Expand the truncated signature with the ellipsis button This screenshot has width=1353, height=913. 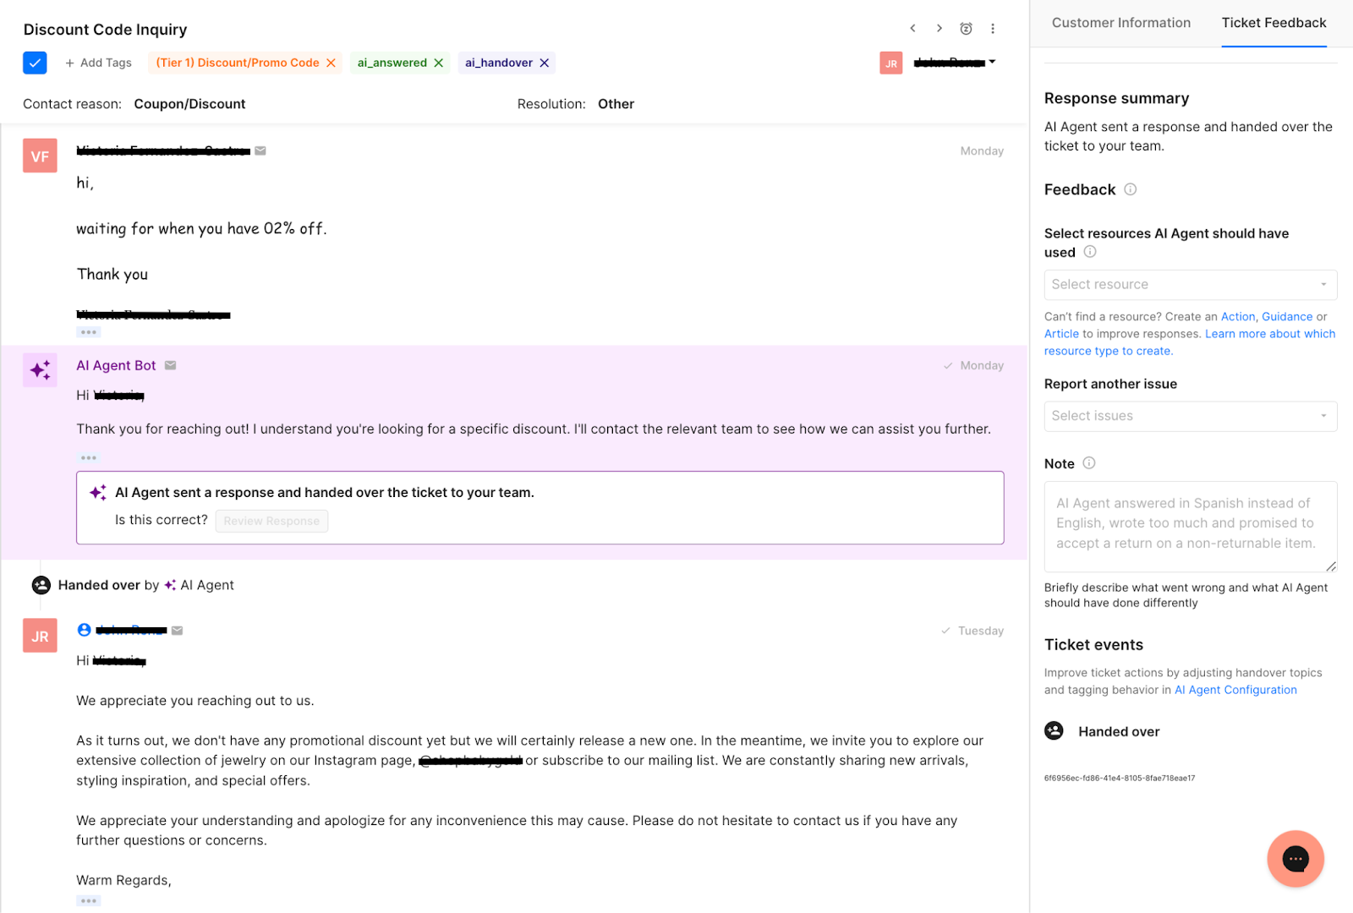(88, 331)
